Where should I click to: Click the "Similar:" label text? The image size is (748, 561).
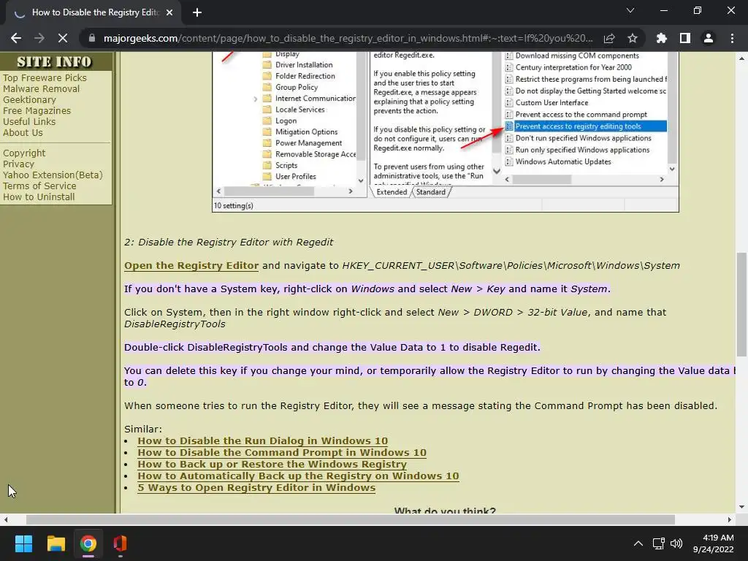pos(143,429)
